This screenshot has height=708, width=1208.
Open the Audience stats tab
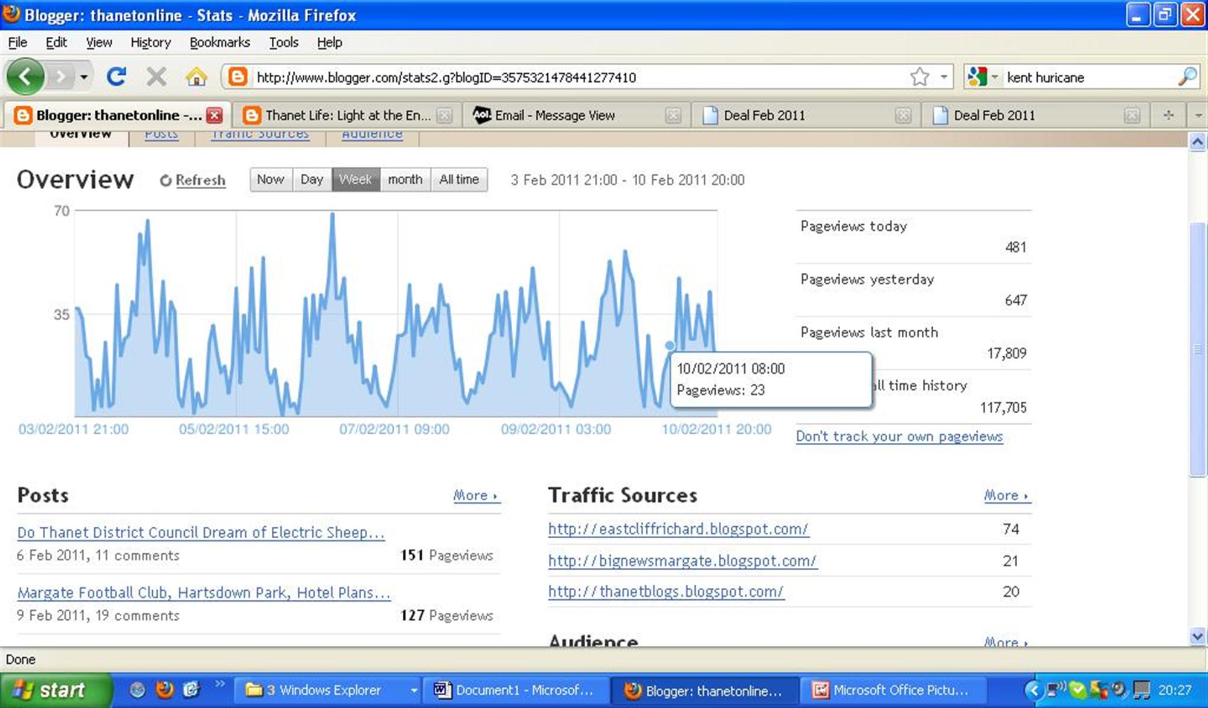pyautogui.click(x=372, y=134)
